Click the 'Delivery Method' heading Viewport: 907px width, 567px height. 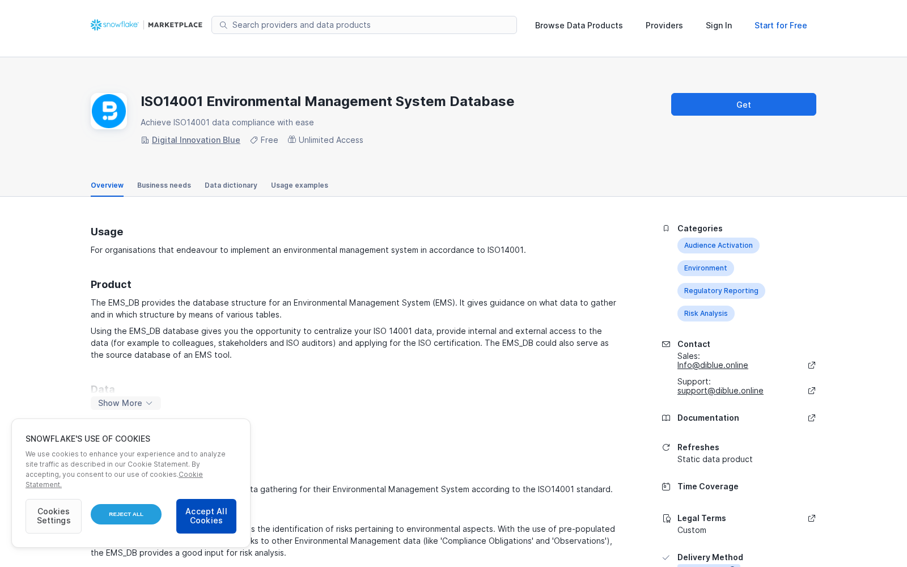point(710,557)
